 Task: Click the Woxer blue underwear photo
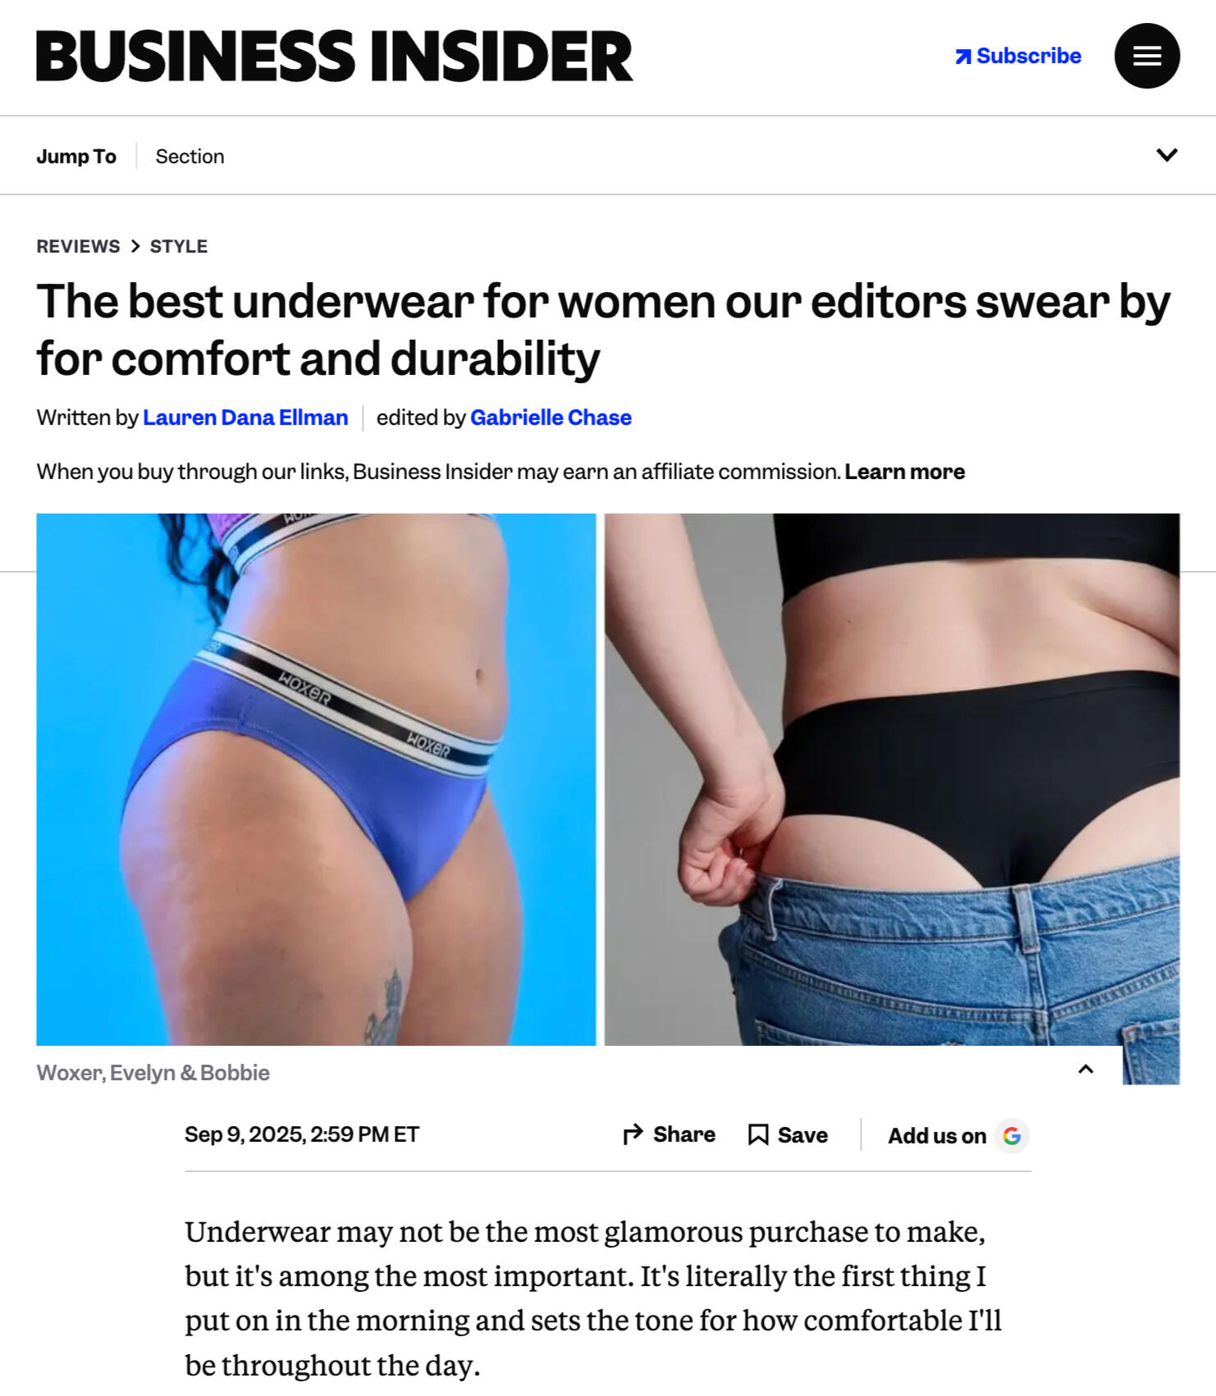[316, 779]
